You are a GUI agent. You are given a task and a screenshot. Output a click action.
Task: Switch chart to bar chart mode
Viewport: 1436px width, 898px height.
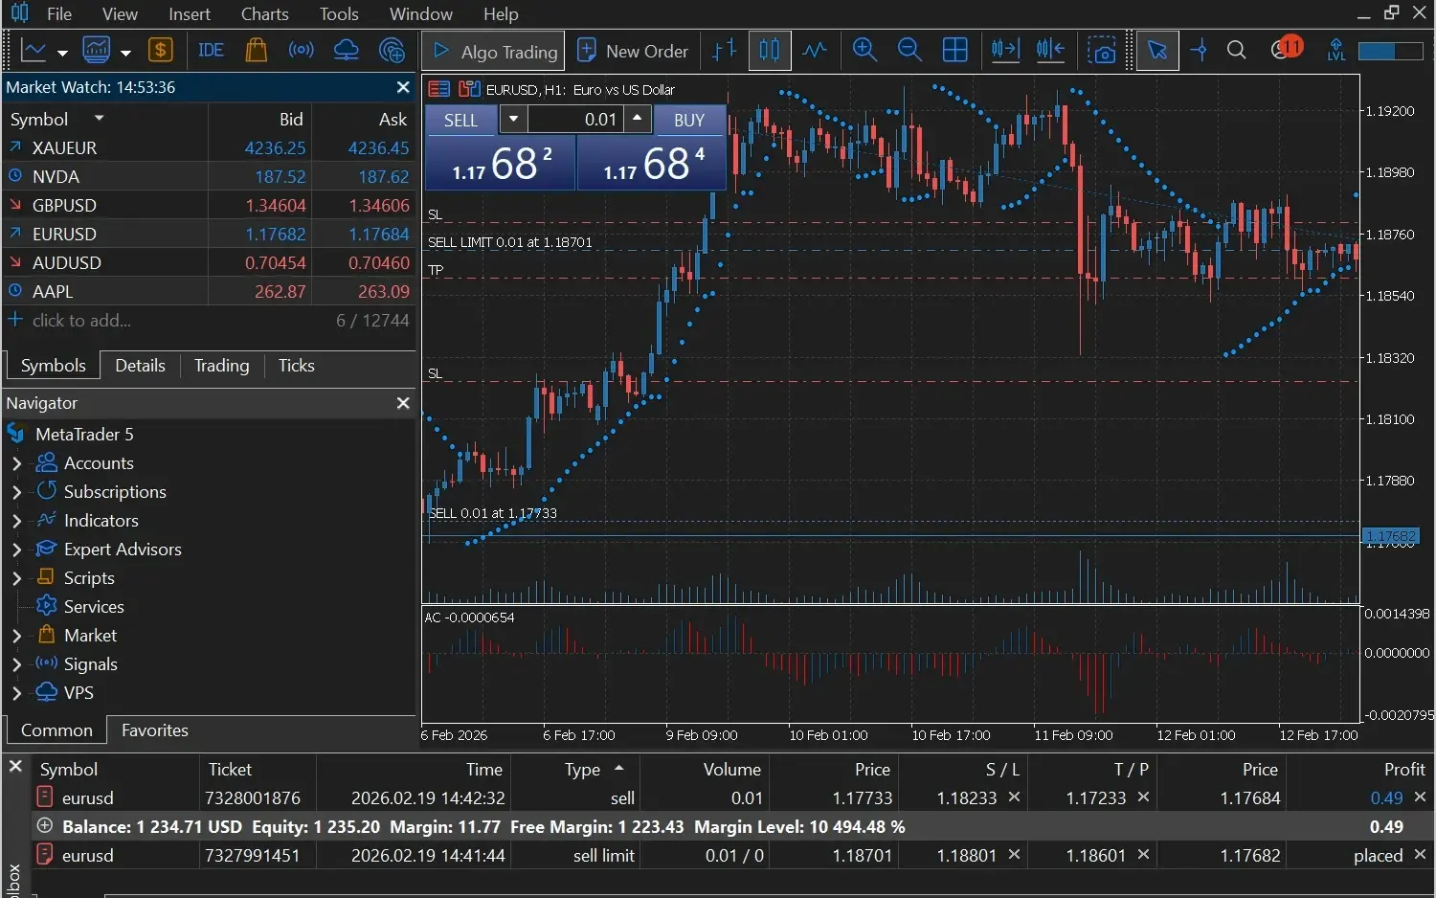click(x=725, y=51)
